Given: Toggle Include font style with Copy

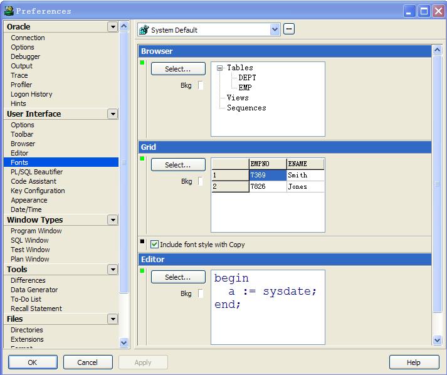Looking at the screenshot, I should [155, 245].
